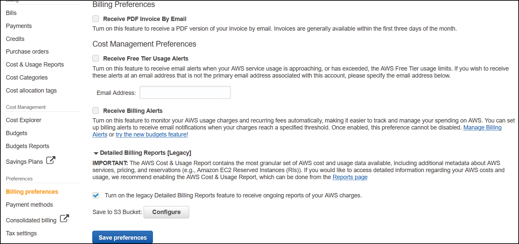Viewport: 519px width, 244px height.
Task: Select Purchase orders
Action: (27, 52)
